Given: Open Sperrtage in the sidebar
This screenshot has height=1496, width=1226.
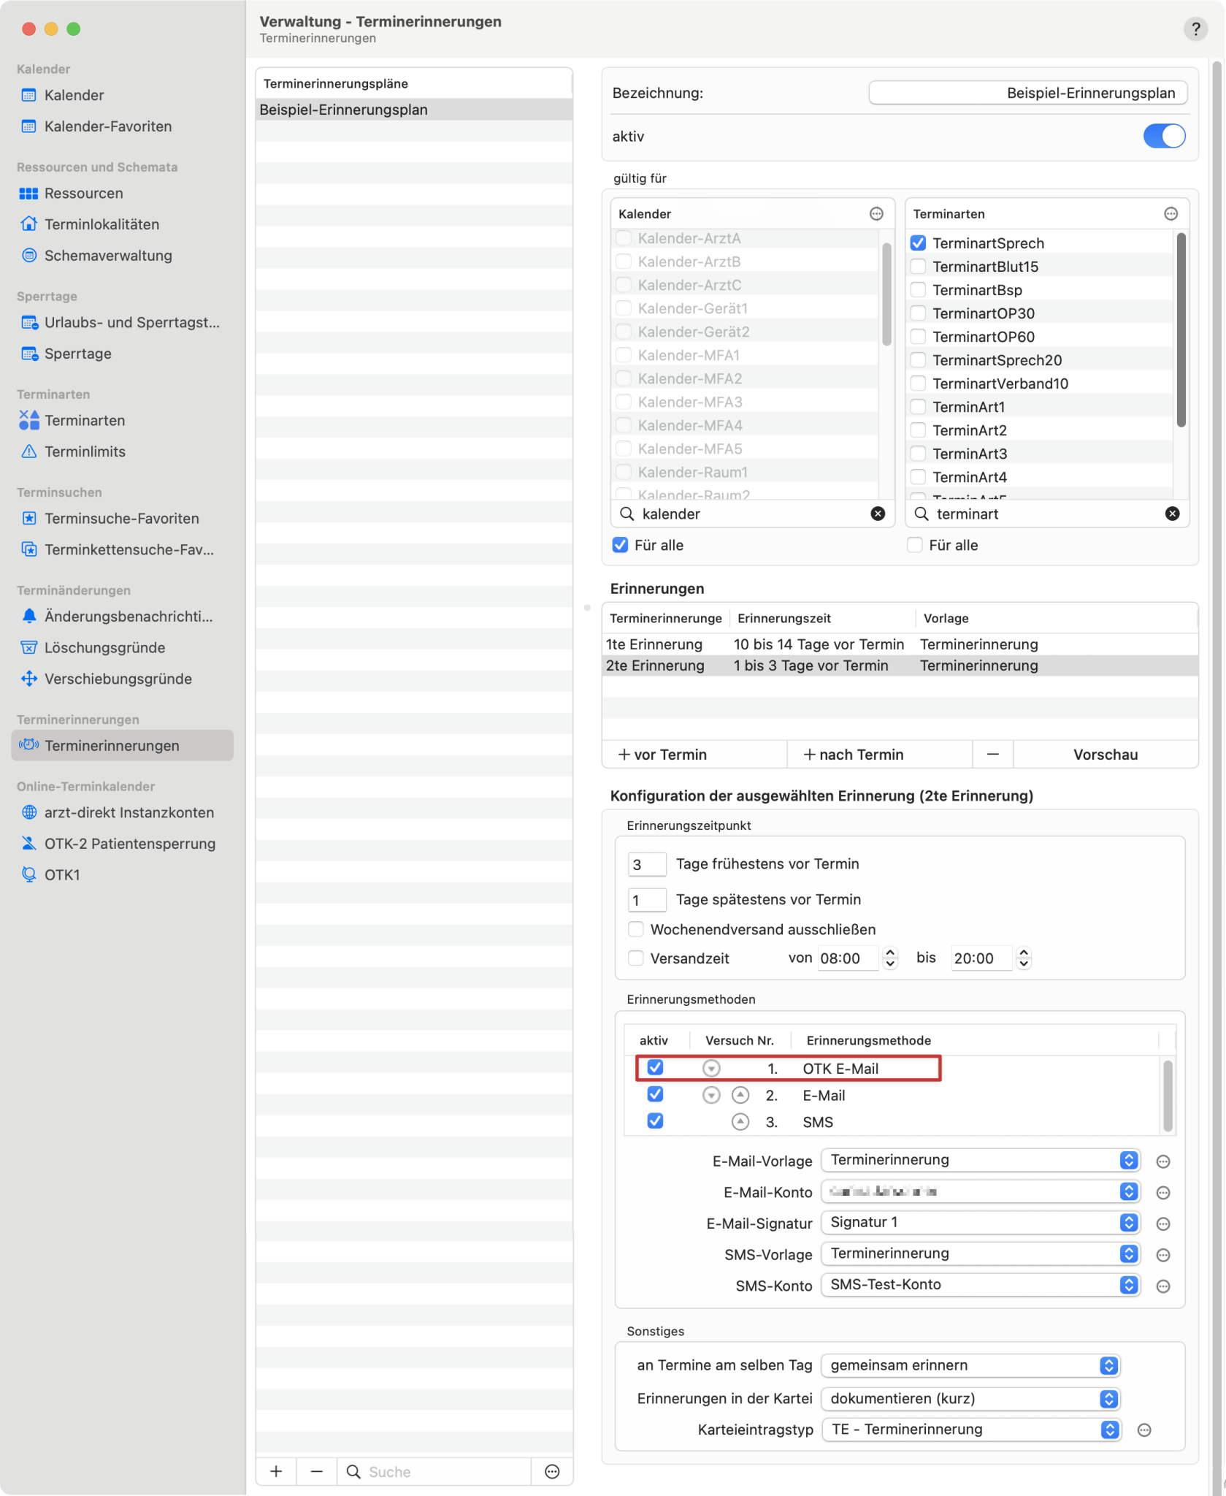Looking at the screenshot, I should coord(77,354).
